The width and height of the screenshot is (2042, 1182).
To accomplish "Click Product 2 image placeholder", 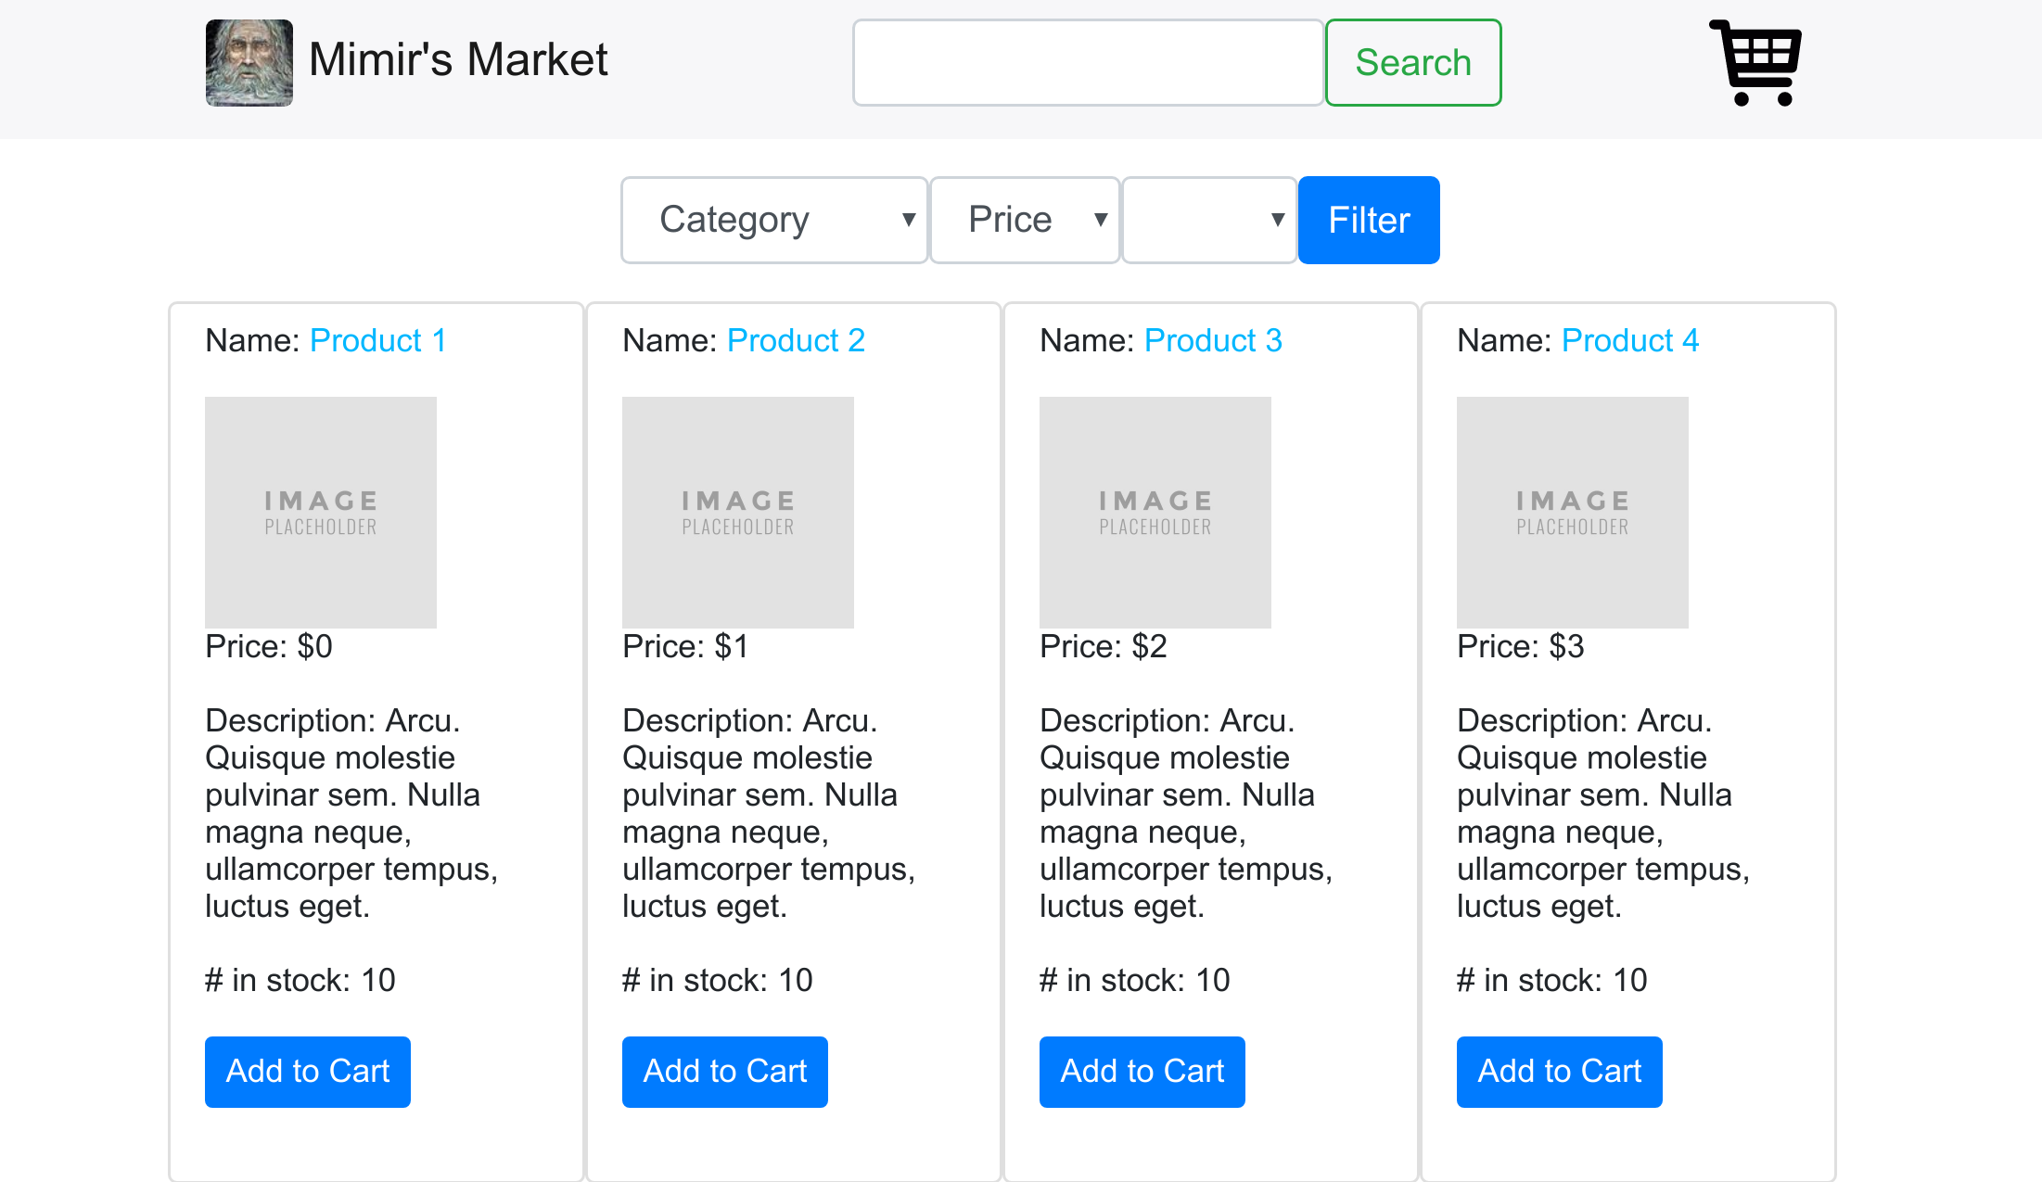I will click(x=737, y=512).
